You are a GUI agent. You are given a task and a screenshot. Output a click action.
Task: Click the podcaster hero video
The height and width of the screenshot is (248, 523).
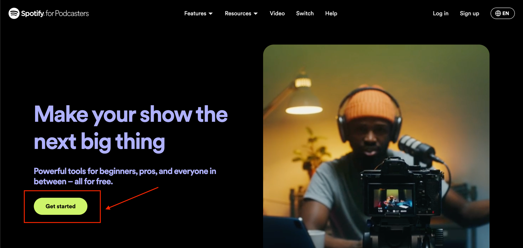[376, 146]
